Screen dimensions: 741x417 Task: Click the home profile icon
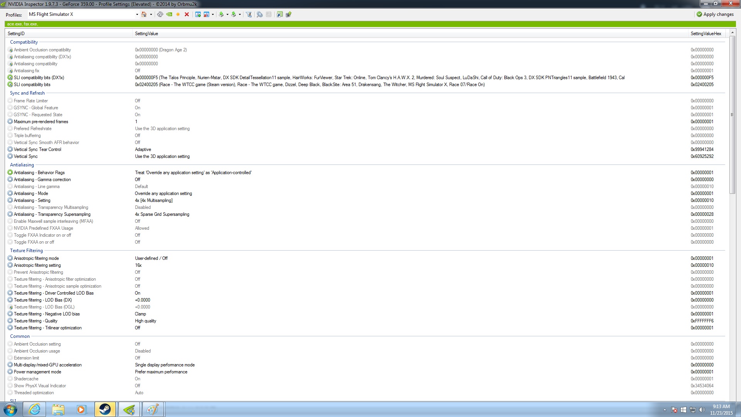(144, 14)
